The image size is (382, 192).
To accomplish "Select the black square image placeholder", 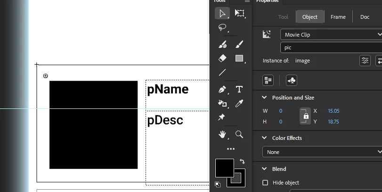I will click(94, 125).
